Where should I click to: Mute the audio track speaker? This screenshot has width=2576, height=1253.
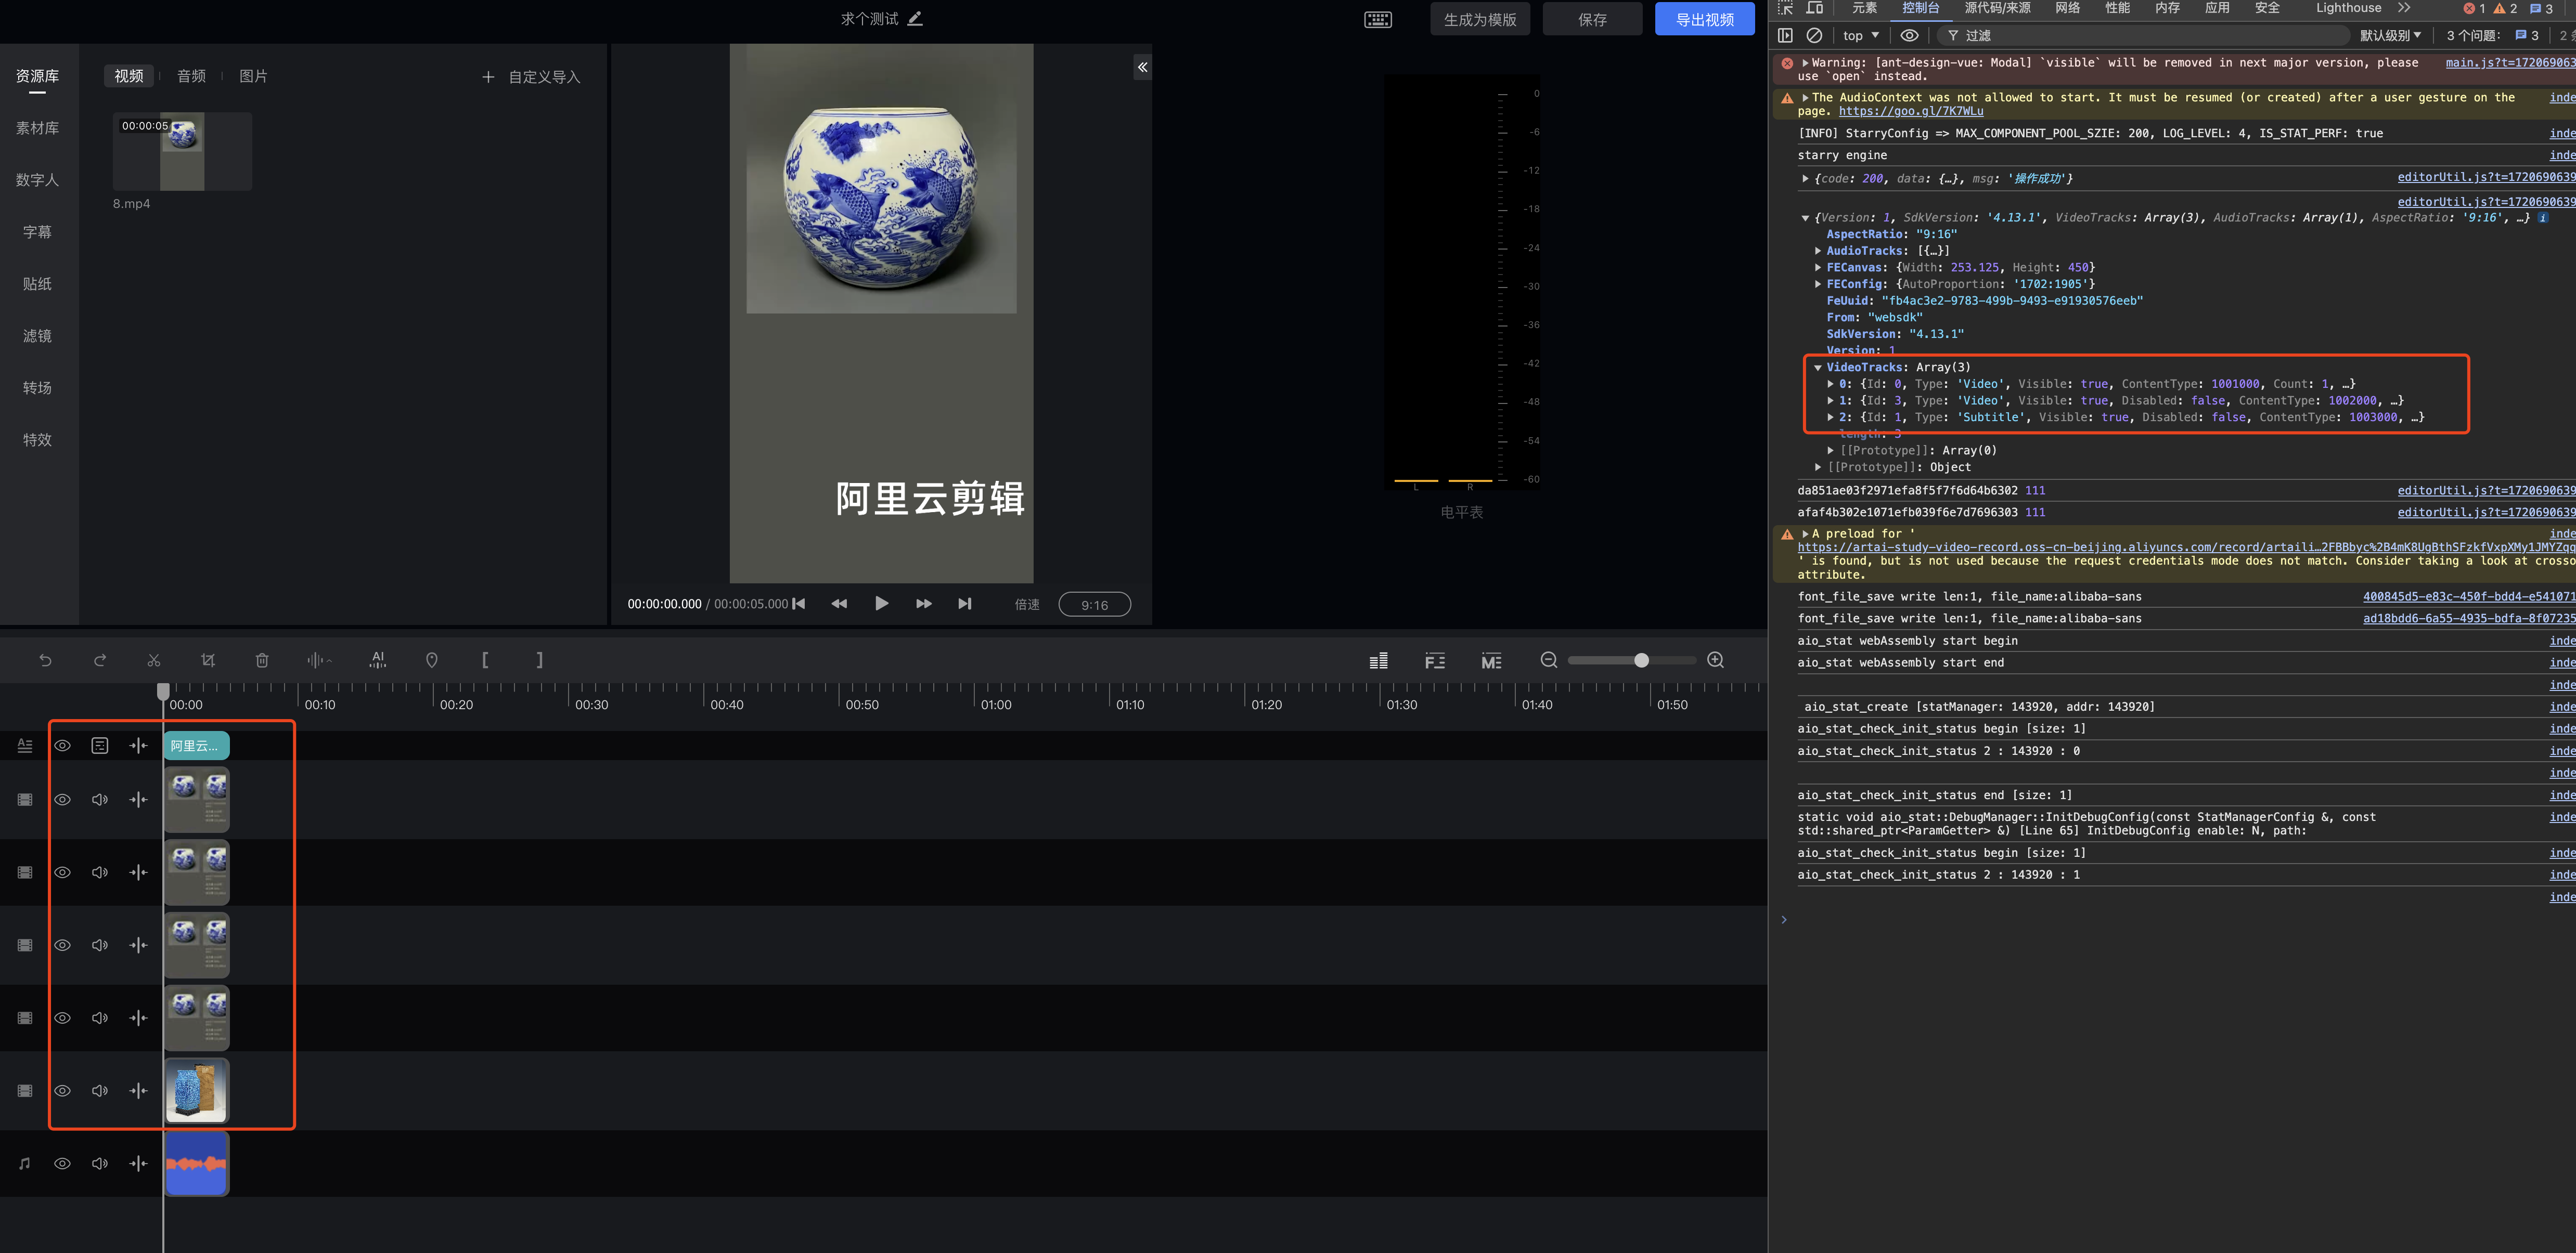[x=100, y=1164]
